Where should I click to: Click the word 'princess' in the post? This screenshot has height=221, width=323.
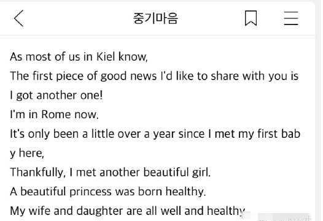tap(91, 192)
